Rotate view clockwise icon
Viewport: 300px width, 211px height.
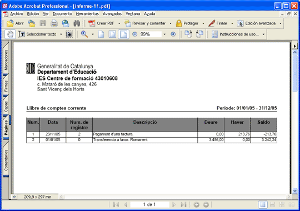click(x=188, y=34)
